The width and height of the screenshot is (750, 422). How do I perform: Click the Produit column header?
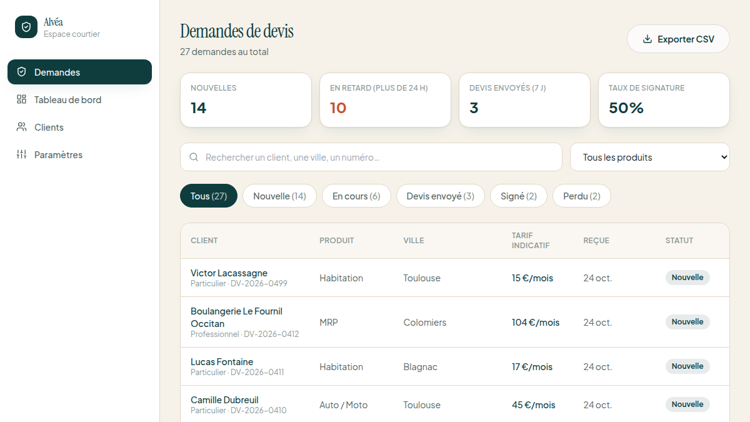pos(337,241)
